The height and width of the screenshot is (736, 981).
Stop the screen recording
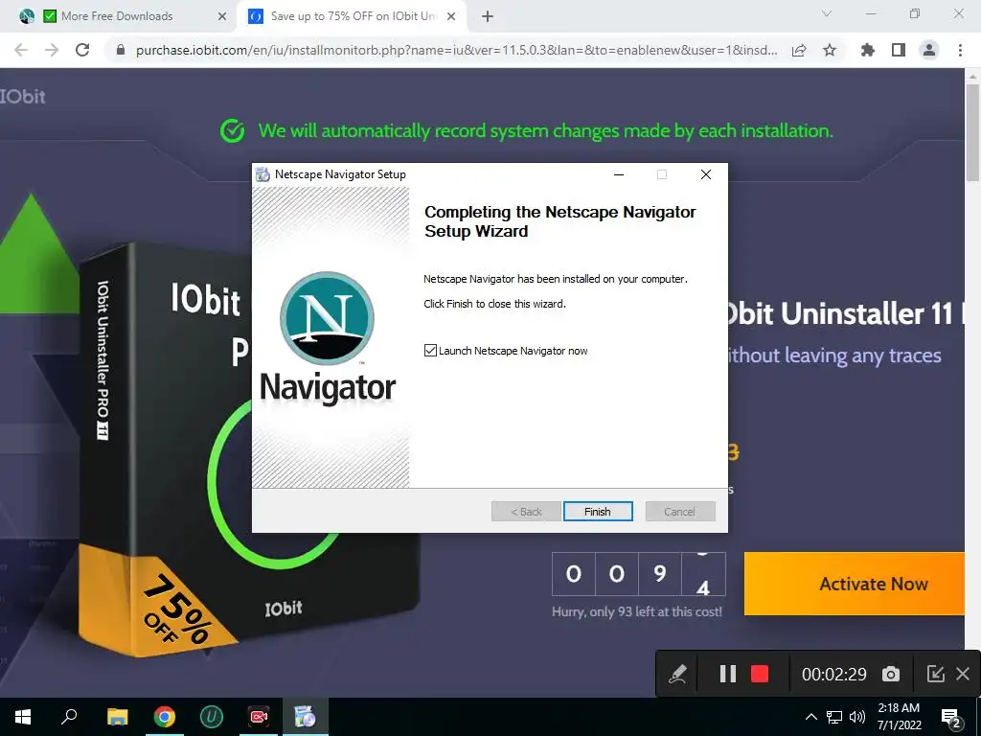click(760, 674)
